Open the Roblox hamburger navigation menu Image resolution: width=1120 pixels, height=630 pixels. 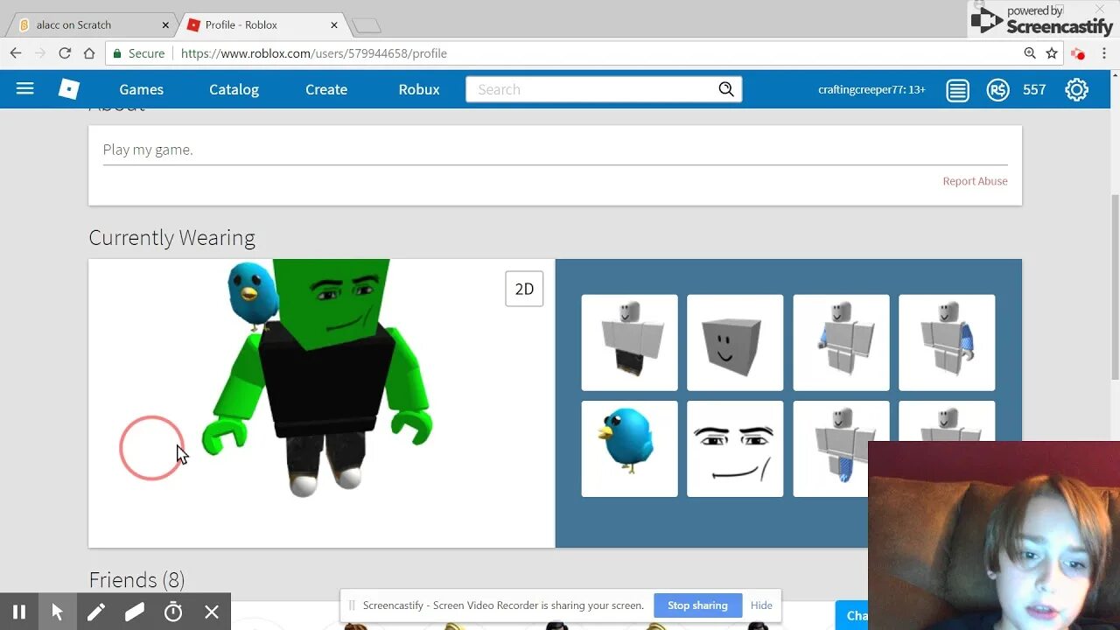pos(24,88)
